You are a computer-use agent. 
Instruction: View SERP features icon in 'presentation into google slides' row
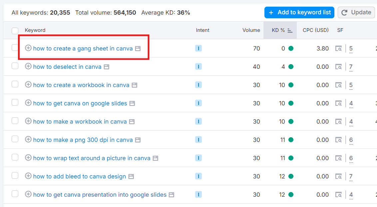pos(338,194)
